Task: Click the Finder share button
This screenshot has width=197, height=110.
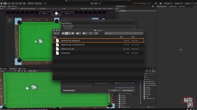Action: [90, 33]
